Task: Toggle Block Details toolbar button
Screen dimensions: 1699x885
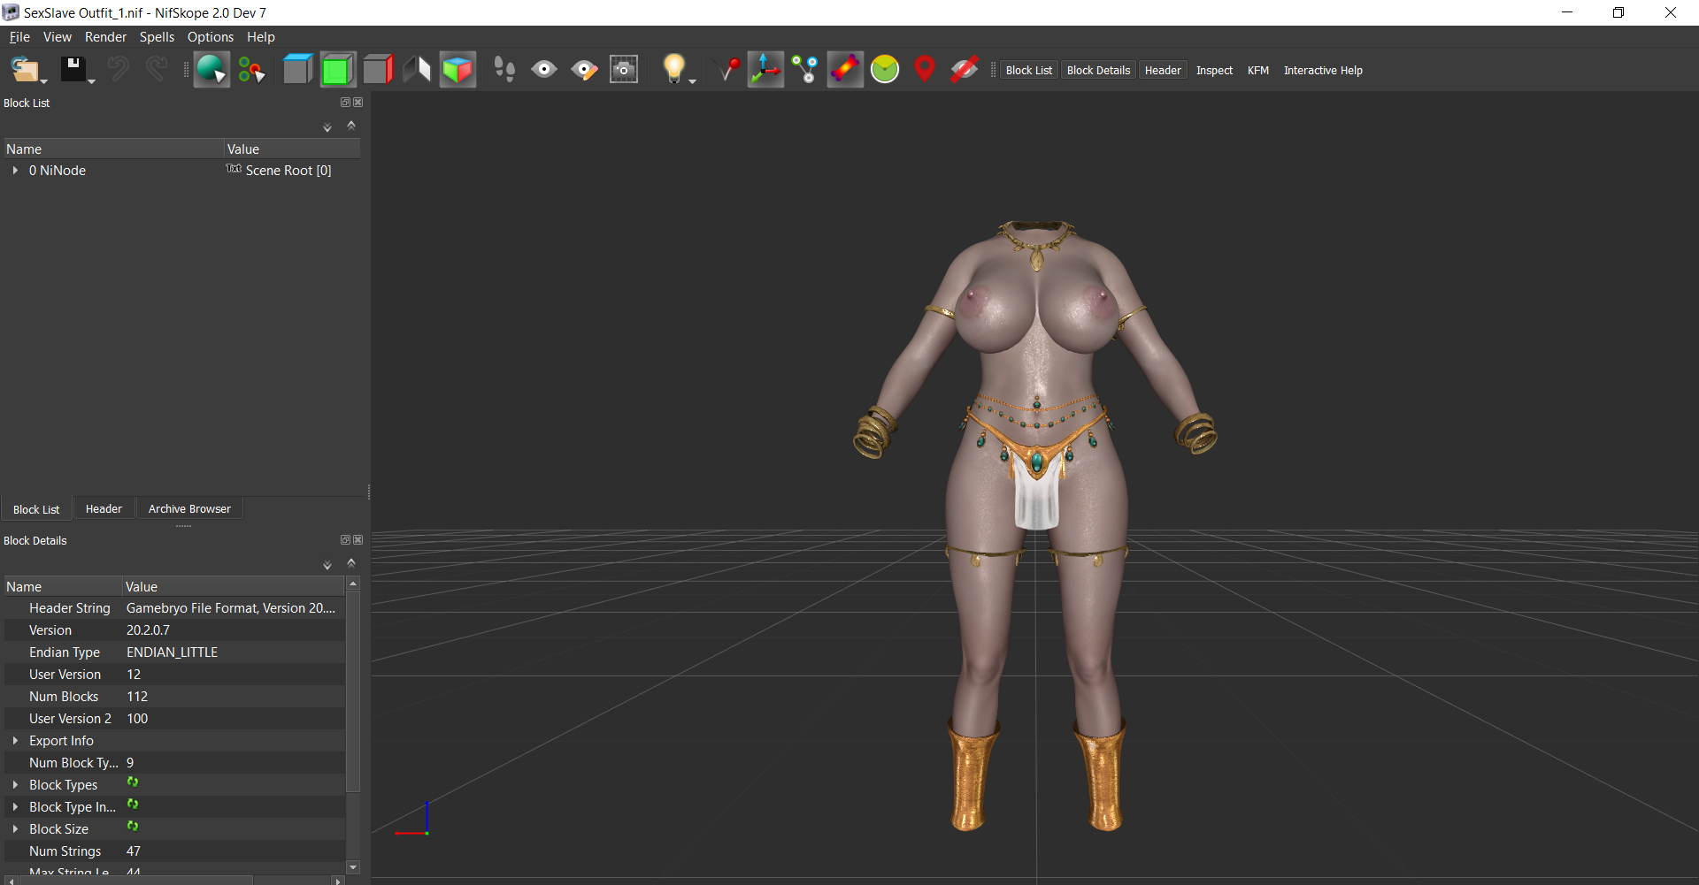Action: click(1099, 71)
